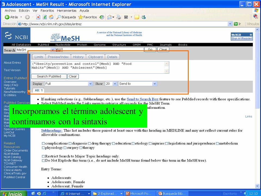
Task: Open the Atrás history dropdown arrow
Action: pos(21,17)
